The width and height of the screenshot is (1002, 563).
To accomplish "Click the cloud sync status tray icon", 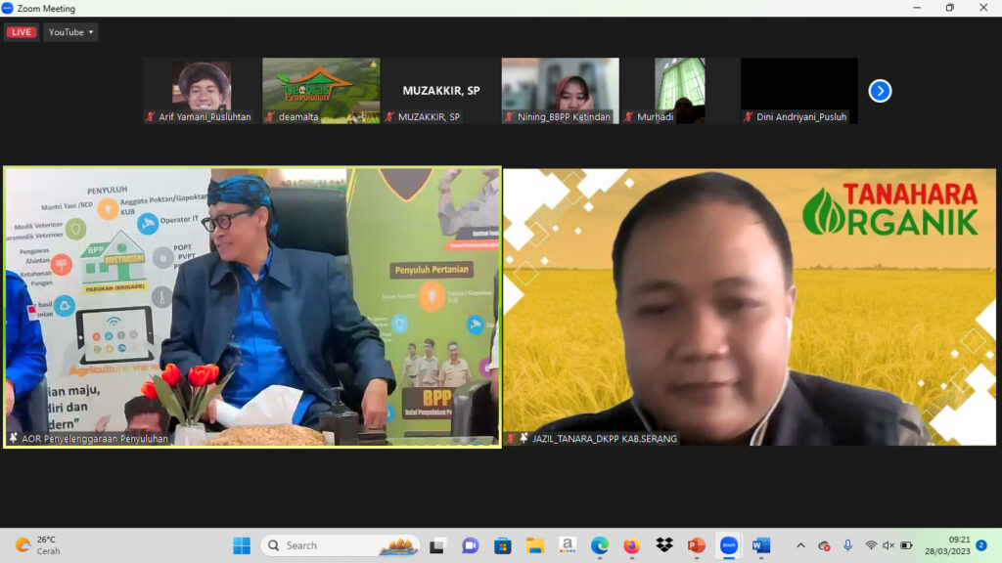I will point(824,545).
